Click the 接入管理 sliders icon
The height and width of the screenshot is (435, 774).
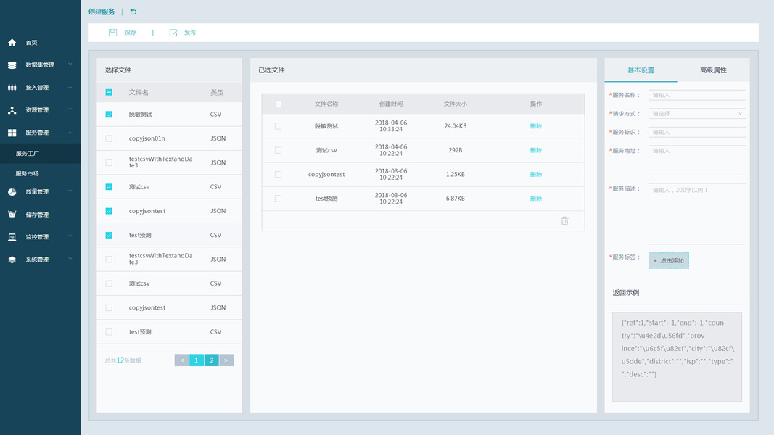12,88
